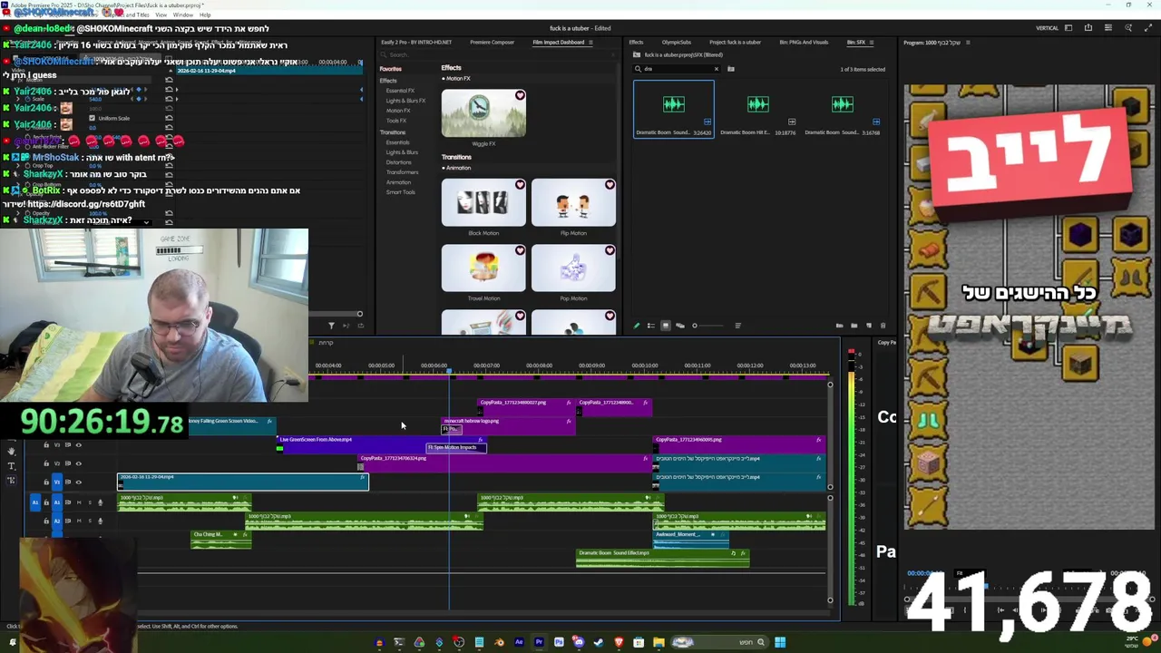Screen dimensions: 1161x653
Task: Select the Pop Motion transition thumbnail
Action: [573, 268]
